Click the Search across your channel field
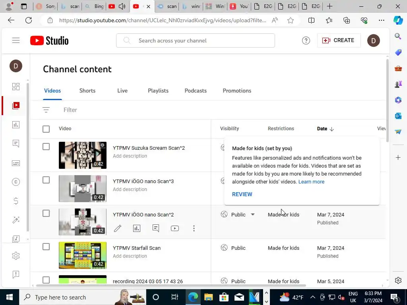The image size is (407, 305). 196,41
